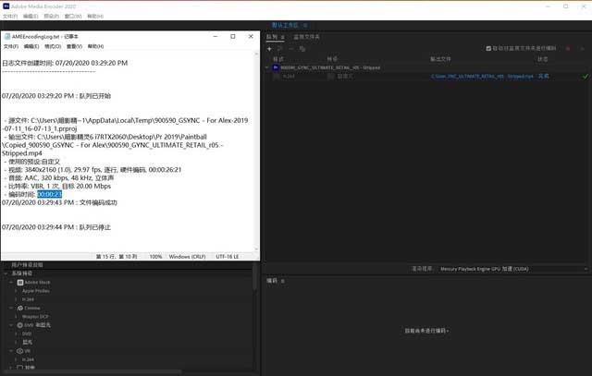Click the 输出文件 column header
Viewport: 592px width, 376px height.
tap(440, 59)
